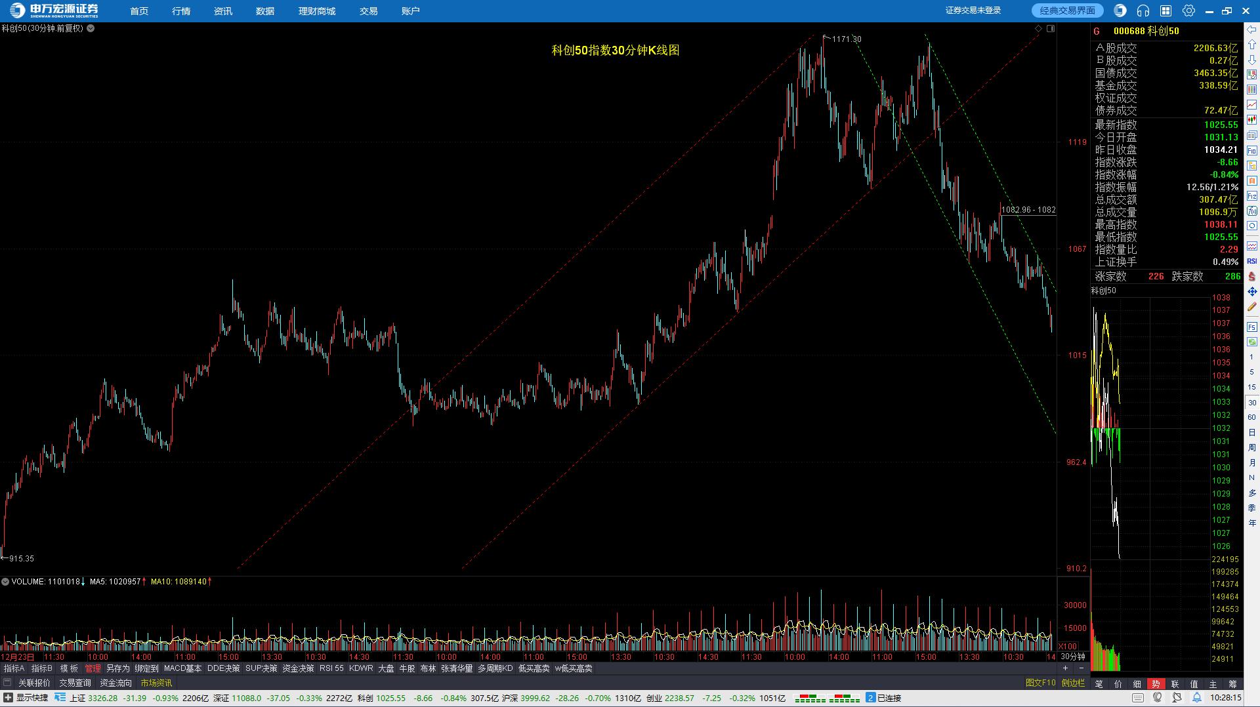Switch to yearly (年) period
The width and height of the screenshot is (1260, 707).
[x=1252, y=523]
